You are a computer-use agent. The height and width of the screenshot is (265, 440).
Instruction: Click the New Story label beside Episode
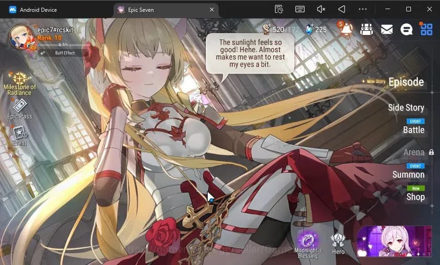(x=376, y=82)
